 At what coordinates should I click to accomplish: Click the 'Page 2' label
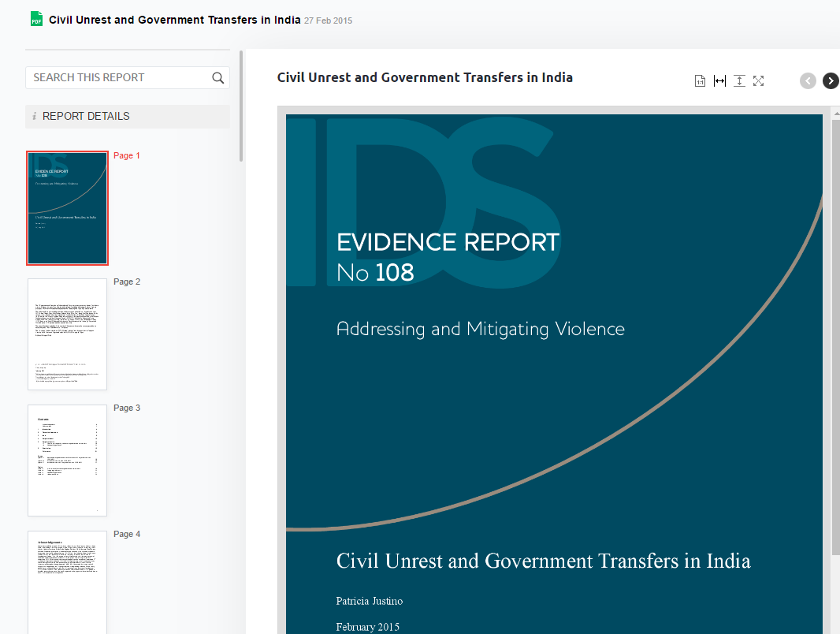coord(127,282)
